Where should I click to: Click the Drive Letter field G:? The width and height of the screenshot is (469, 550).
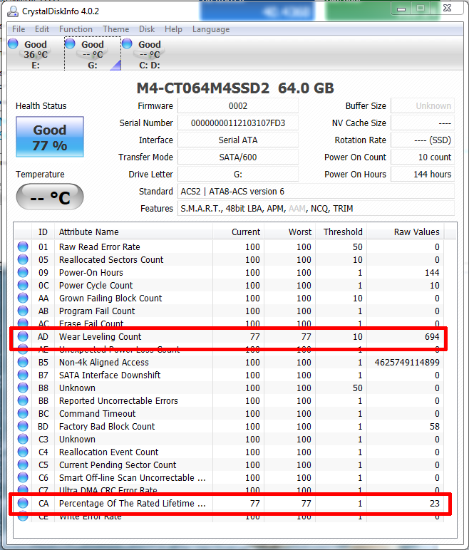(x=238, y=175)
